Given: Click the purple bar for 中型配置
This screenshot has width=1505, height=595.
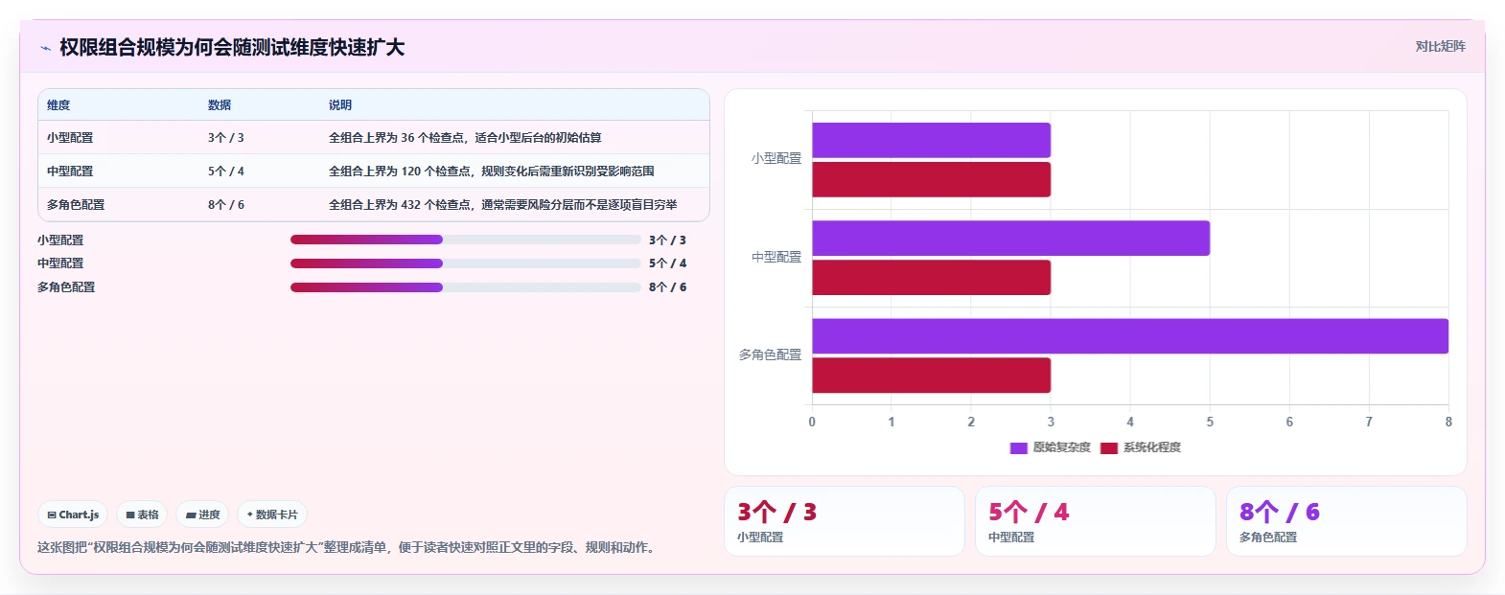Looking at the screenshot, I should click(x=1010, y=238).
